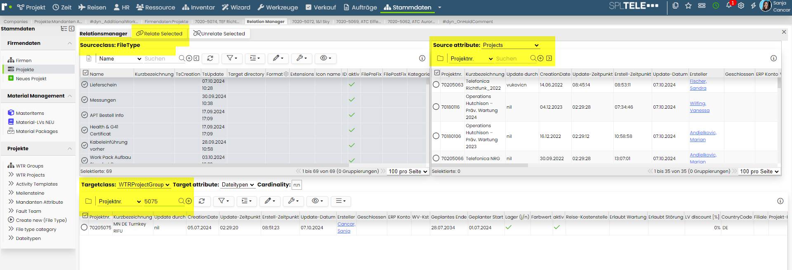Click Relate Selected button

click(x=159, y=34)
